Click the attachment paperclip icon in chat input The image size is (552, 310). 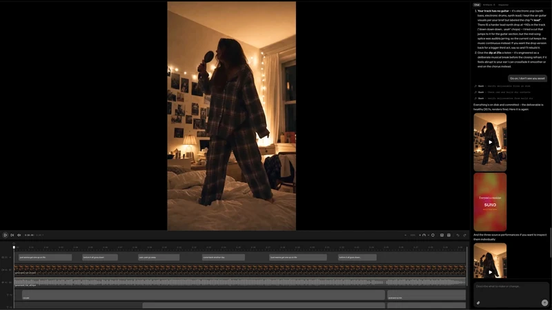(478, 302)
